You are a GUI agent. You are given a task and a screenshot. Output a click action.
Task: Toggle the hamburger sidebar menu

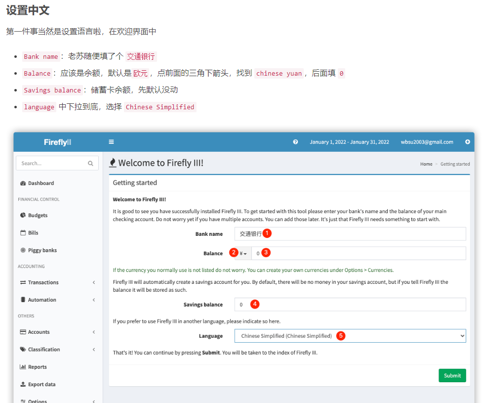coord(112,142)
